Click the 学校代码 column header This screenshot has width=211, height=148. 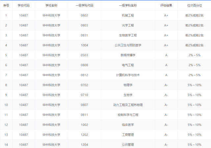[x=24, y=6]
